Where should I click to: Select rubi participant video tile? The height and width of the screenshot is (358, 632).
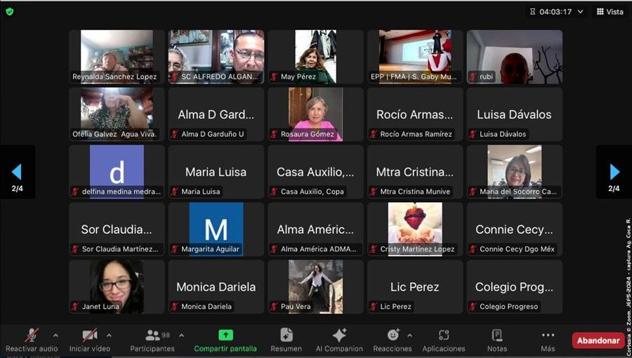tap(515, 57)
